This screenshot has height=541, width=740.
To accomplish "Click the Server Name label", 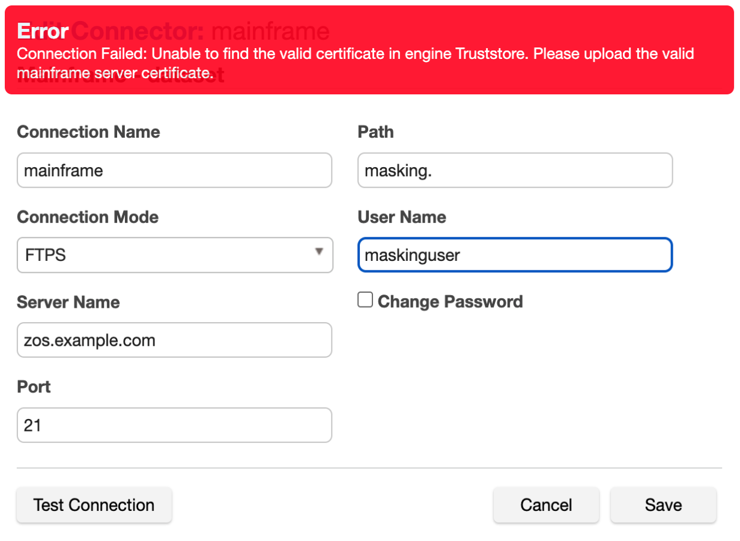I will coord(68,302).
